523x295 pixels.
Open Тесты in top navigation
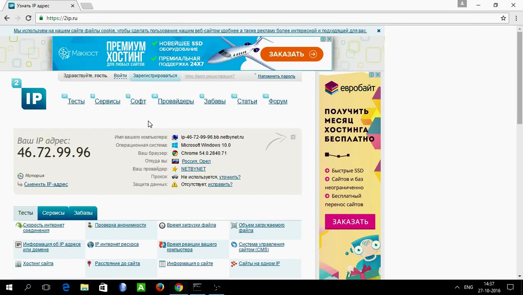point(76,101)
